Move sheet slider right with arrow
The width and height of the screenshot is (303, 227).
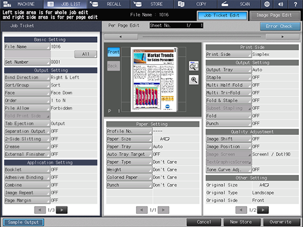pyautogui.click(x=282, y=37)
